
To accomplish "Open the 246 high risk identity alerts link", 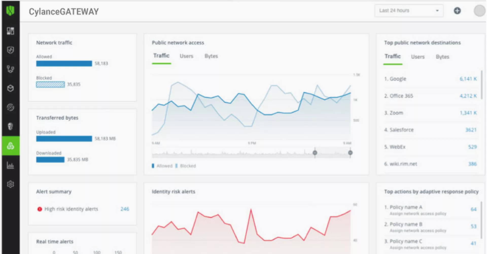I will click(125, 209).
